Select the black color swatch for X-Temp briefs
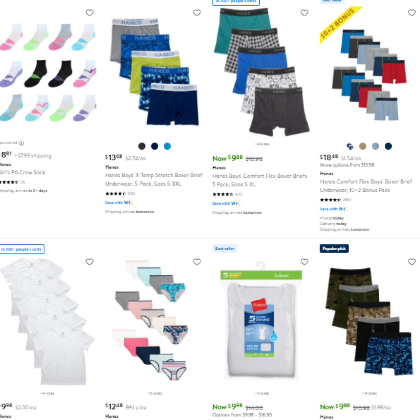 [x=142, y=146]
